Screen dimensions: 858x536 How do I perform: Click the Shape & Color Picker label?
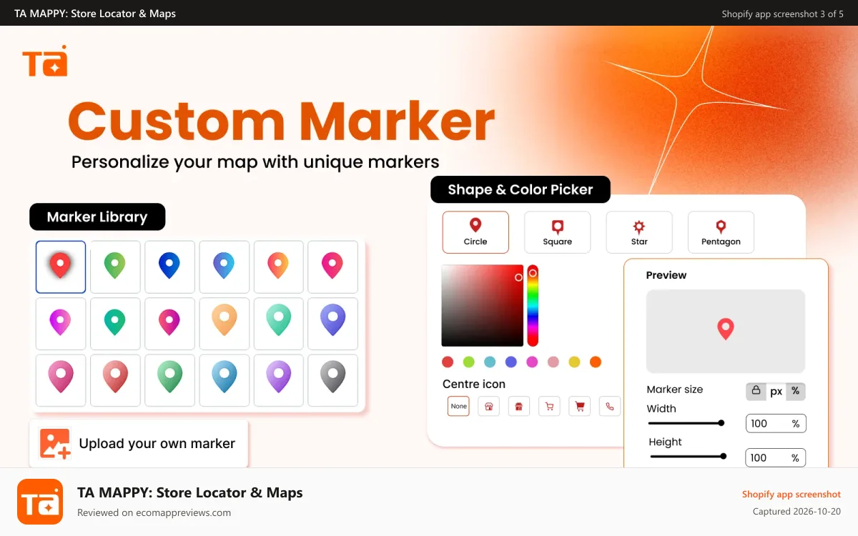click(521, 189)
